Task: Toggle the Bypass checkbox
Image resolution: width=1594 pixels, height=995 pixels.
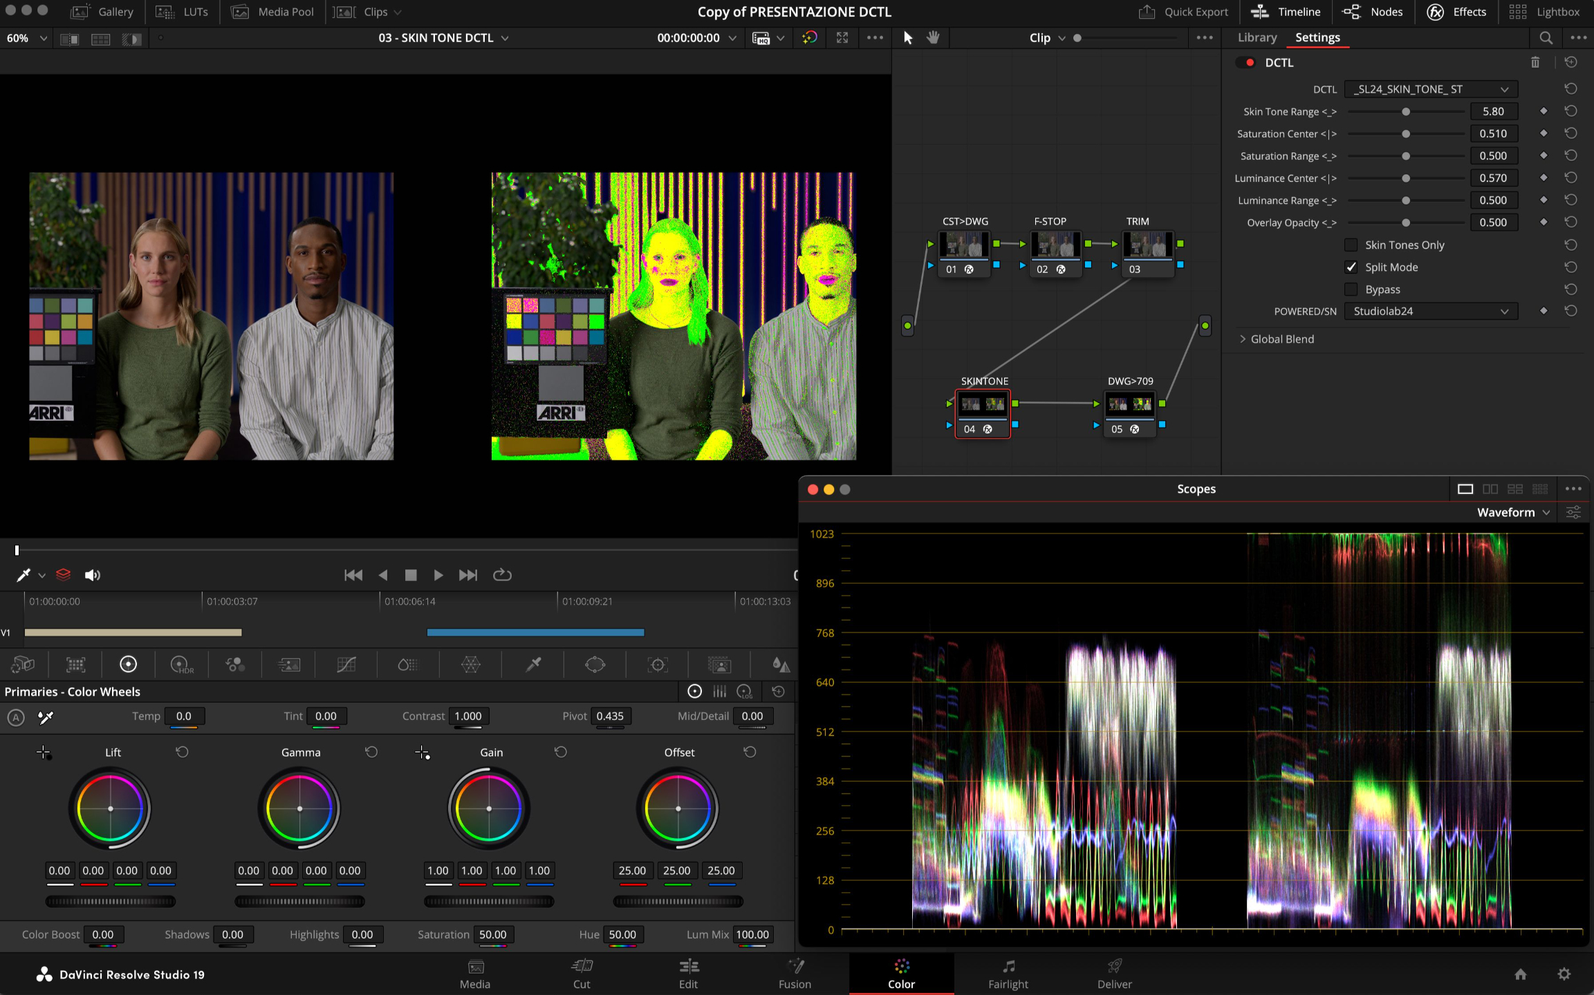Action: pyautogui.click(x=1351, y=289)
